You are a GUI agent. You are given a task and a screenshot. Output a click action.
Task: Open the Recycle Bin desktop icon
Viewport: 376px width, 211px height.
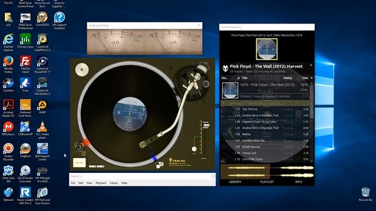tap(365, 194)
